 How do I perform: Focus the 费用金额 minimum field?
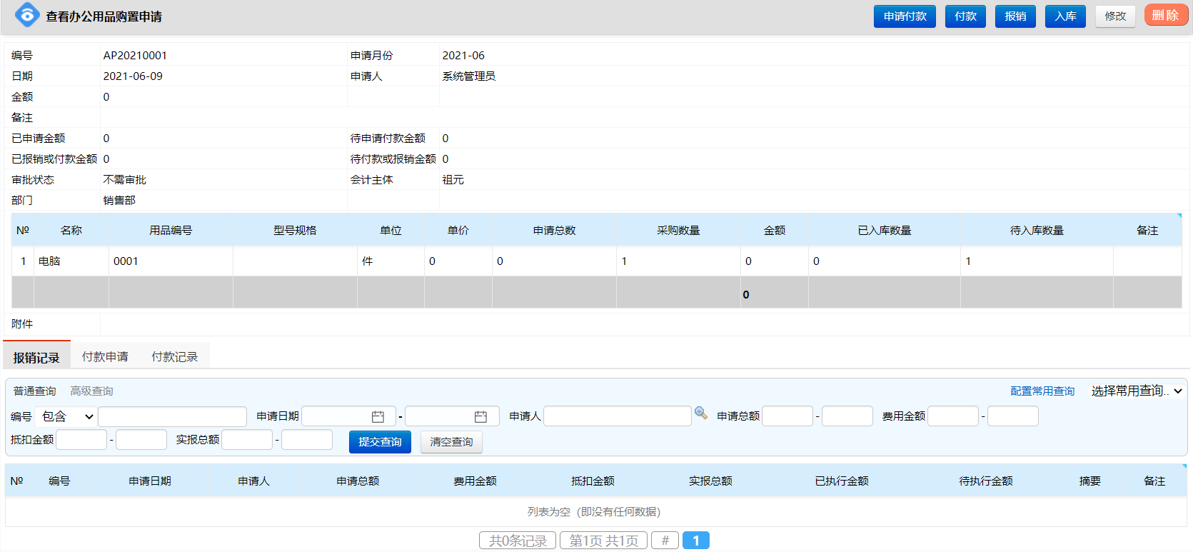click(953, 416)
